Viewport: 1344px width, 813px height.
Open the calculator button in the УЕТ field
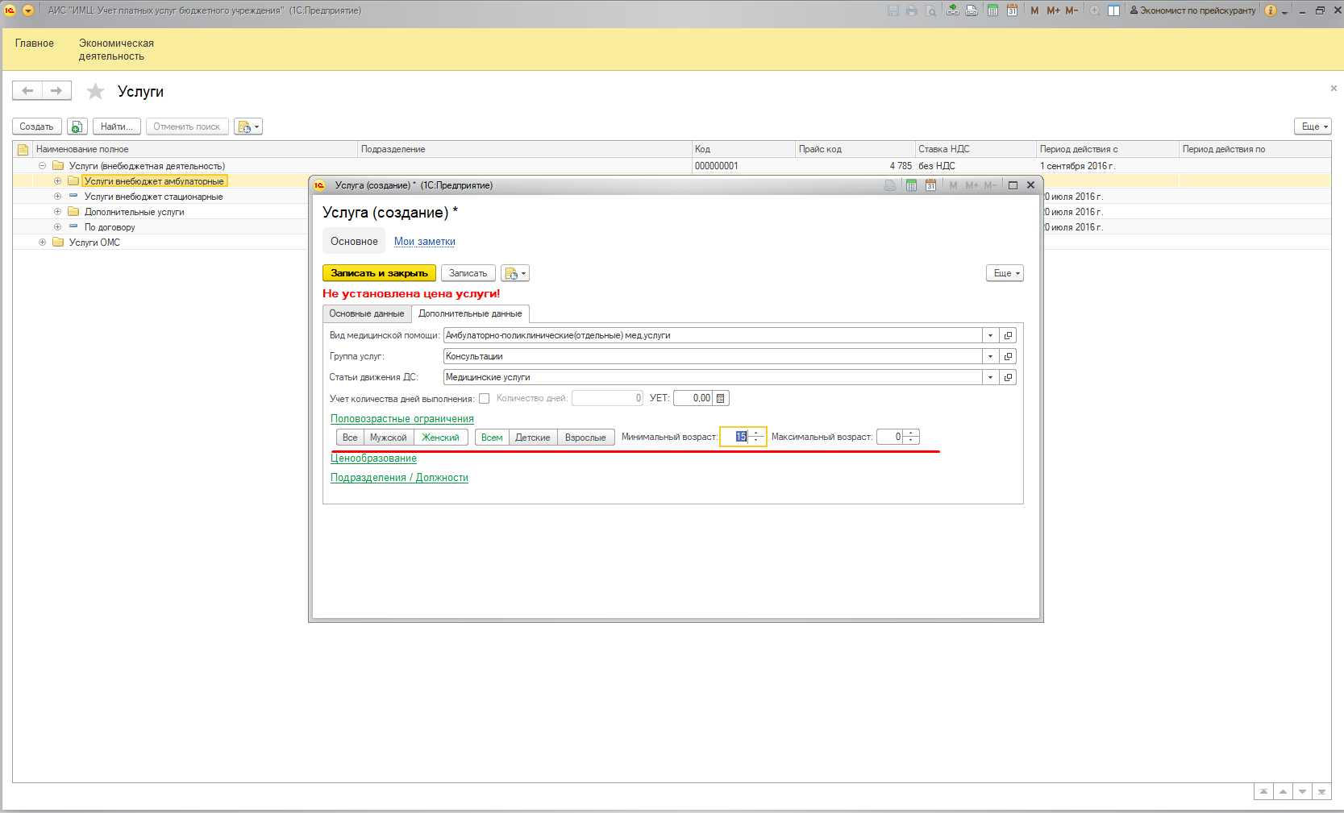pos(721,398)
